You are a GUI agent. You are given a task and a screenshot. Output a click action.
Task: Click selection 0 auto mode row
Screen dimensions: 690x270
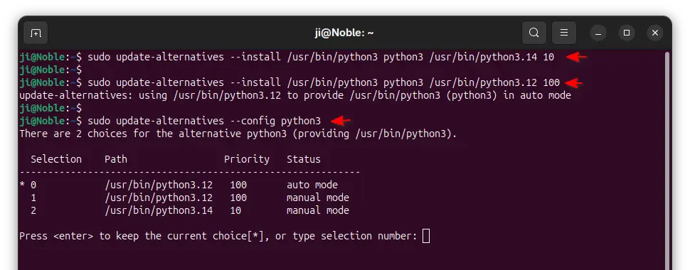[x=179, y=185]
